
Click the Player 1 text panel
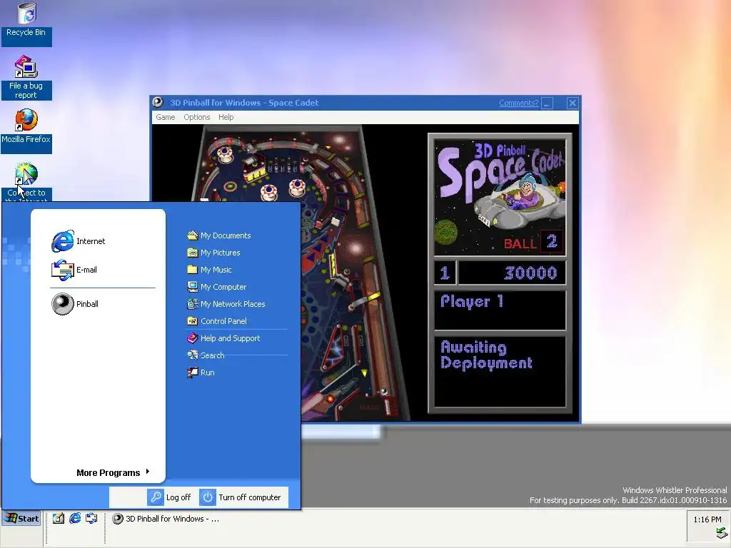(500, 310)
